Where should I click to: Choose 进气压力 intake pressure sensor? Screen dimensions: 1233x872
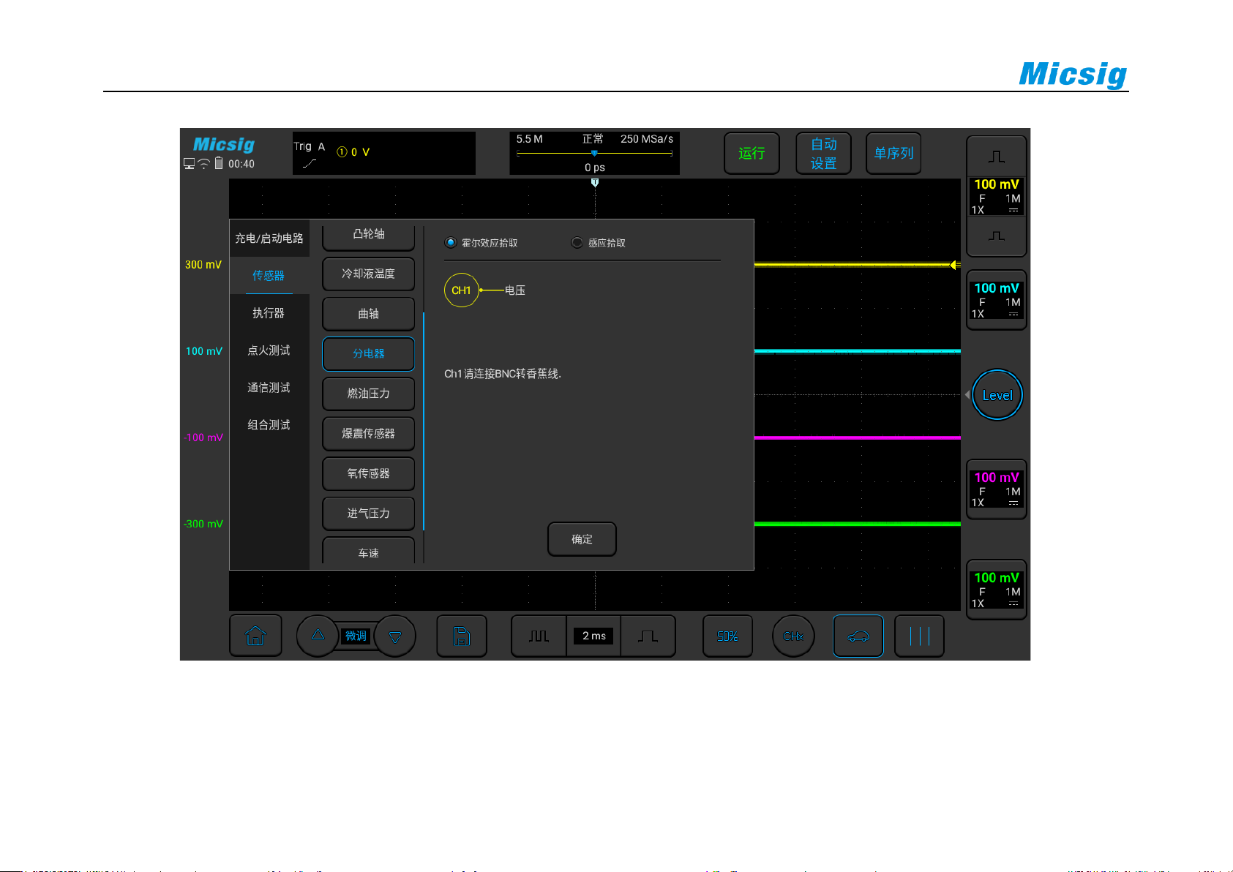[368, 514]
